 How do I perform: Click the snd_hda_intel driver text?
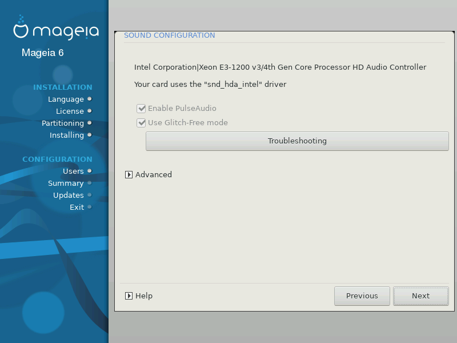pos(210,84)
